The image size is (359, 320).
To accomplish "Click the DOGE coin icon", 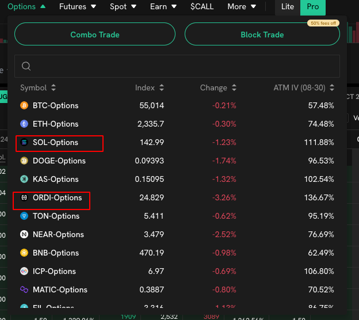I will tap(24, 161).
